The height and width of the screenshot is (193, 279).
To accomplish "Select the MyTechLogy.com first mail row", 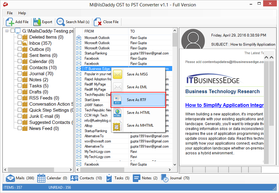I will 124,152.
